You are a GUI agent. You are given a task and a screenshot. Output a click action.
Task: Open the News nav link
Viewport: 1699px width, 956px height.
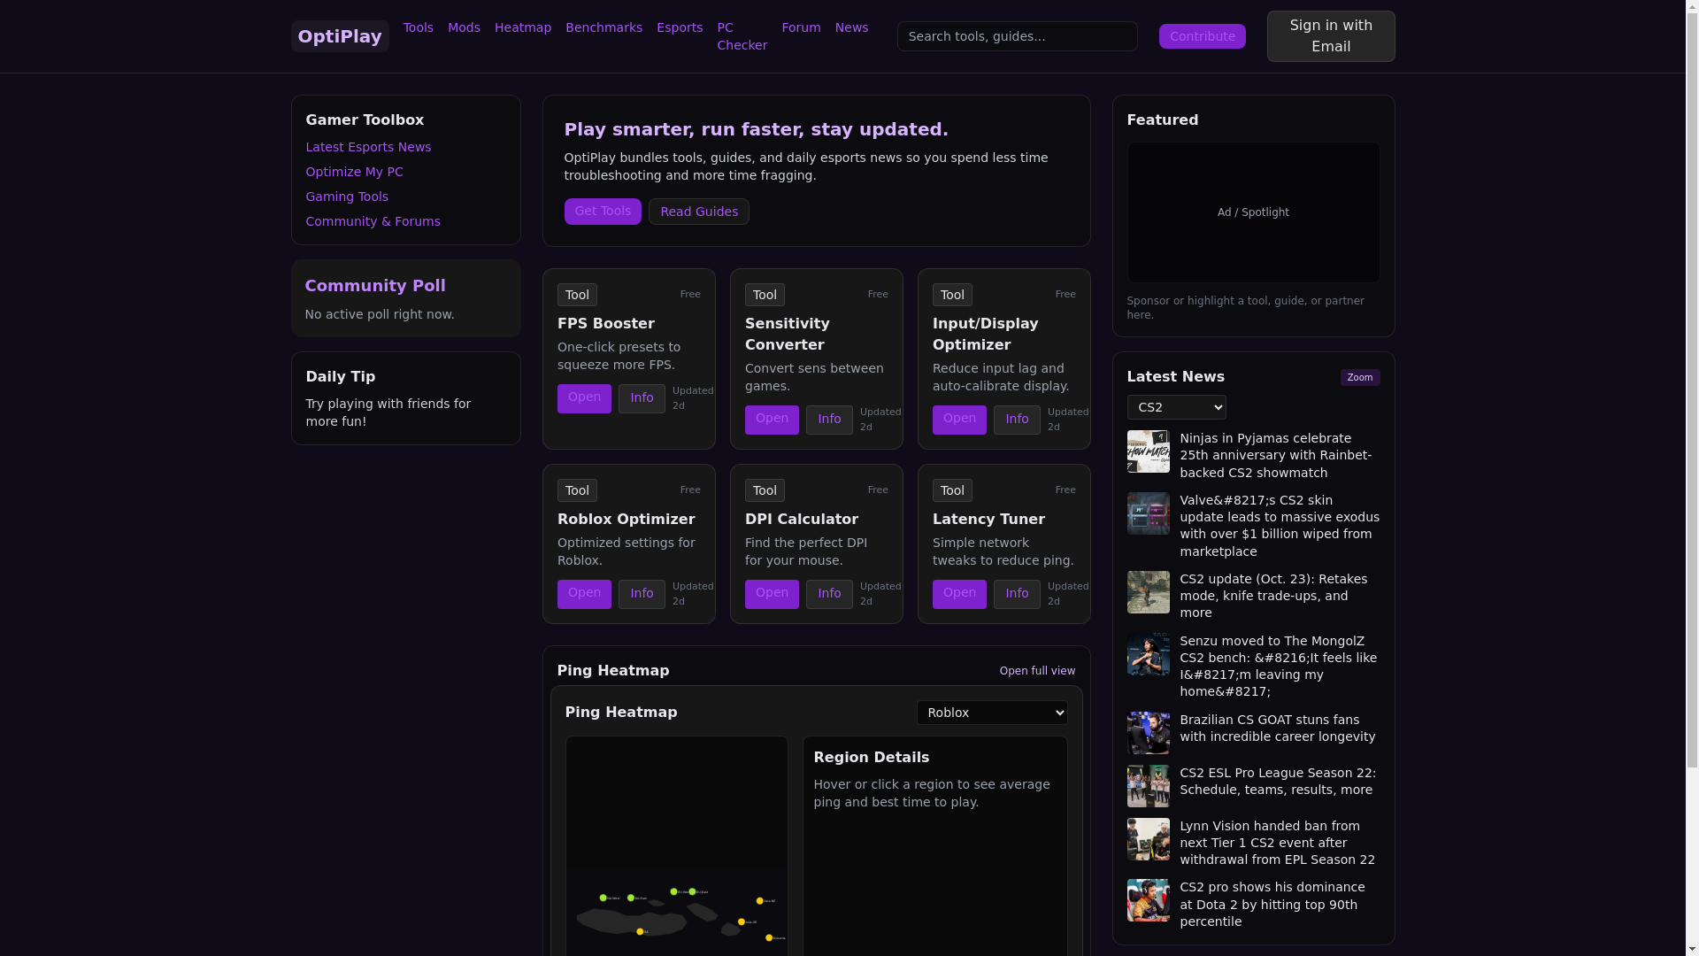(x=851, y=27)
